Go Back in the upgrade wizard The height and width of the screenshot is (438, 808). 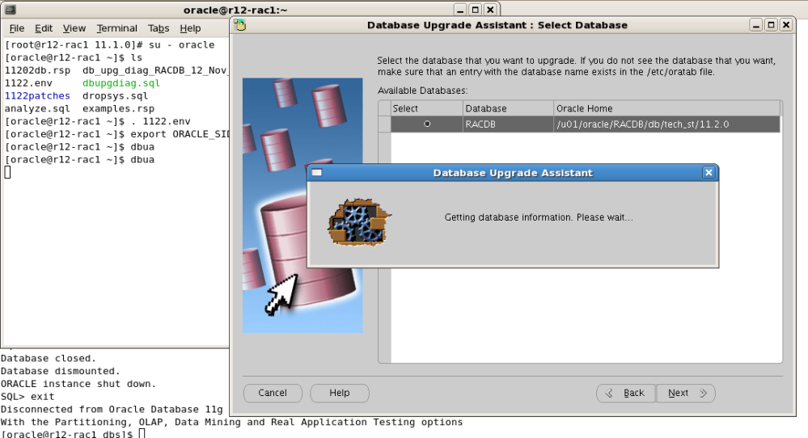click(625, 394)
